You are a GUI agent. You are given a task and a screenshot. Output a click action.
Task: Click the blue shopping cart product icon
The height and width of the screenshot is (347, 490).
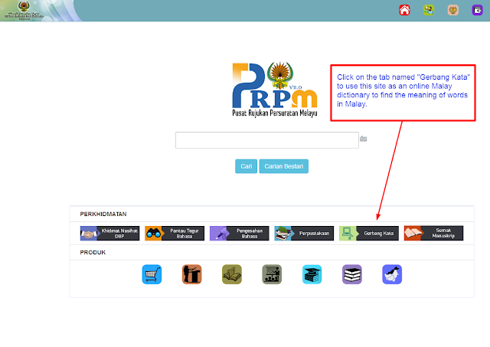[x=152, y=274]
